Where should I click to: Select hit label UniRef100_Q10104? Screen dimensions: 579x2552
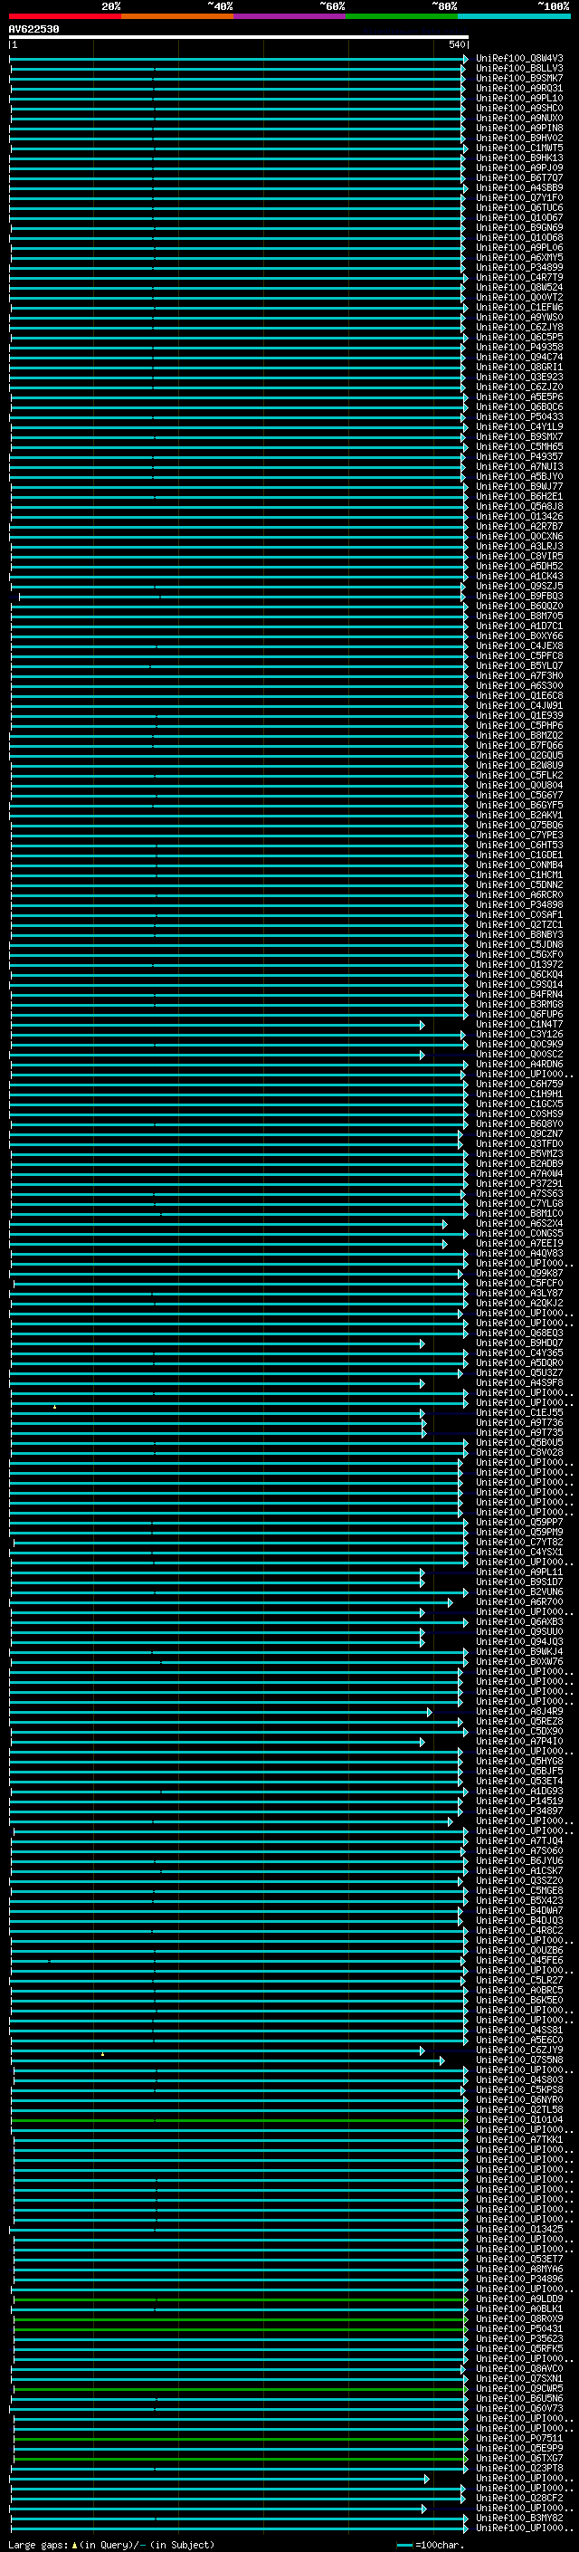(x=519, y=2119)
